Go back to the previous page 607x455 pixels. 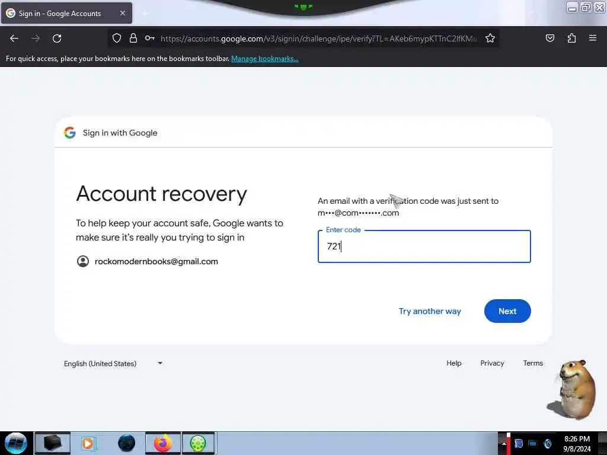[x=14, y=39]
